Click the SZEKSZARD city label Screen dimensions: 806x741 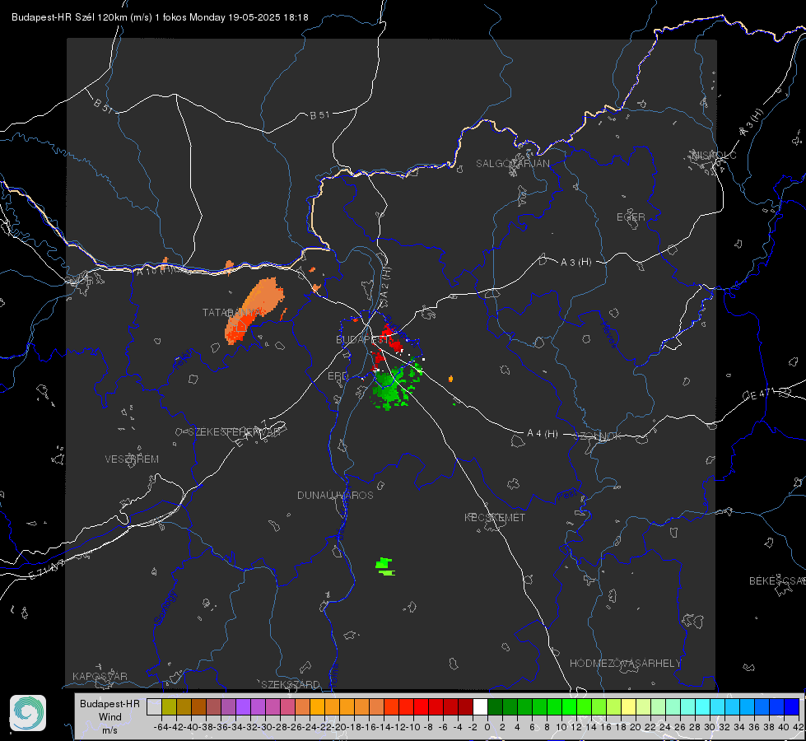point(291,684)
